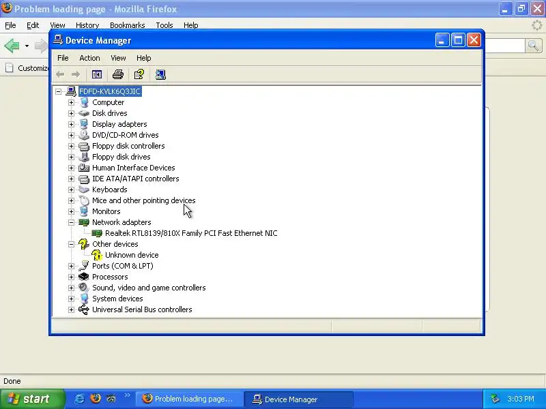Image resolution: width=546 pixels, height=409 pixels.
Task: Click the Windows Start button
Action: pos(32,399)
